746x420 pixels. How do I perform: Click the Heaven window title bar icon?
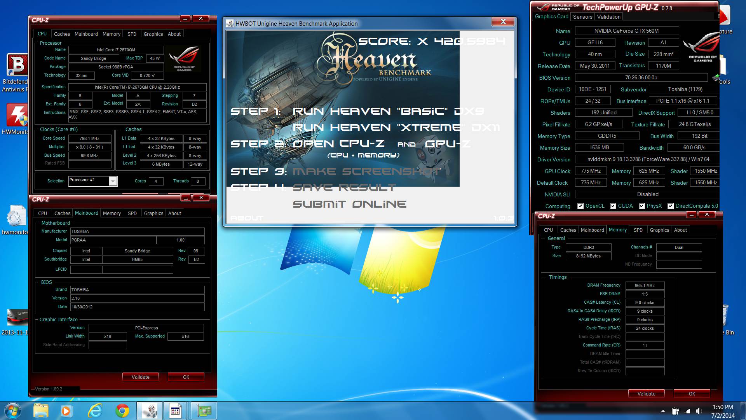pyautogui.click(x=230, y=23)
